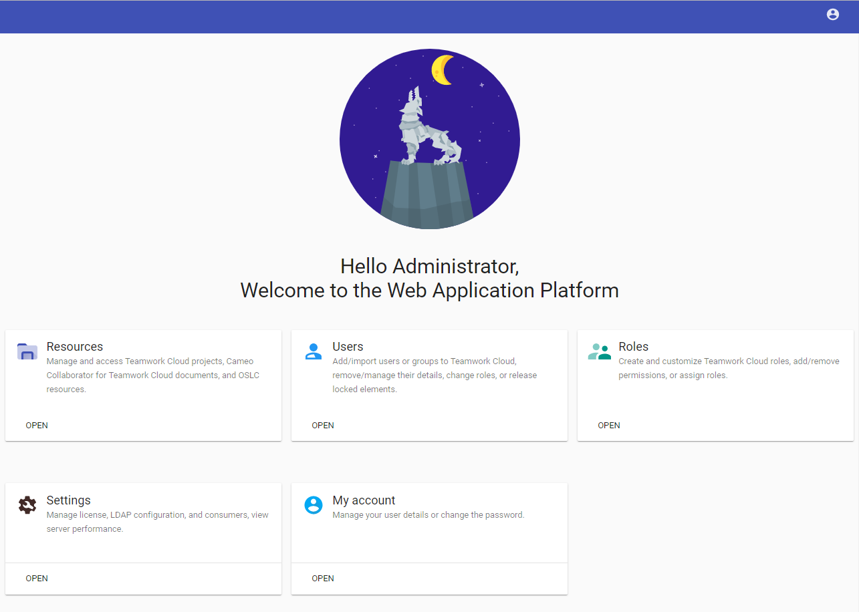
Task: Open the Settings card
Action: tap(37, 579)
